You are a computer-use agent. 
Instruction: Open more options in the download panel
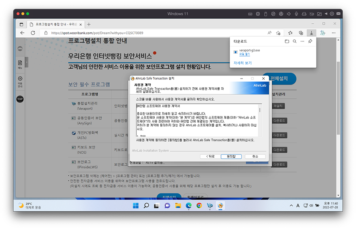(302, 41)
